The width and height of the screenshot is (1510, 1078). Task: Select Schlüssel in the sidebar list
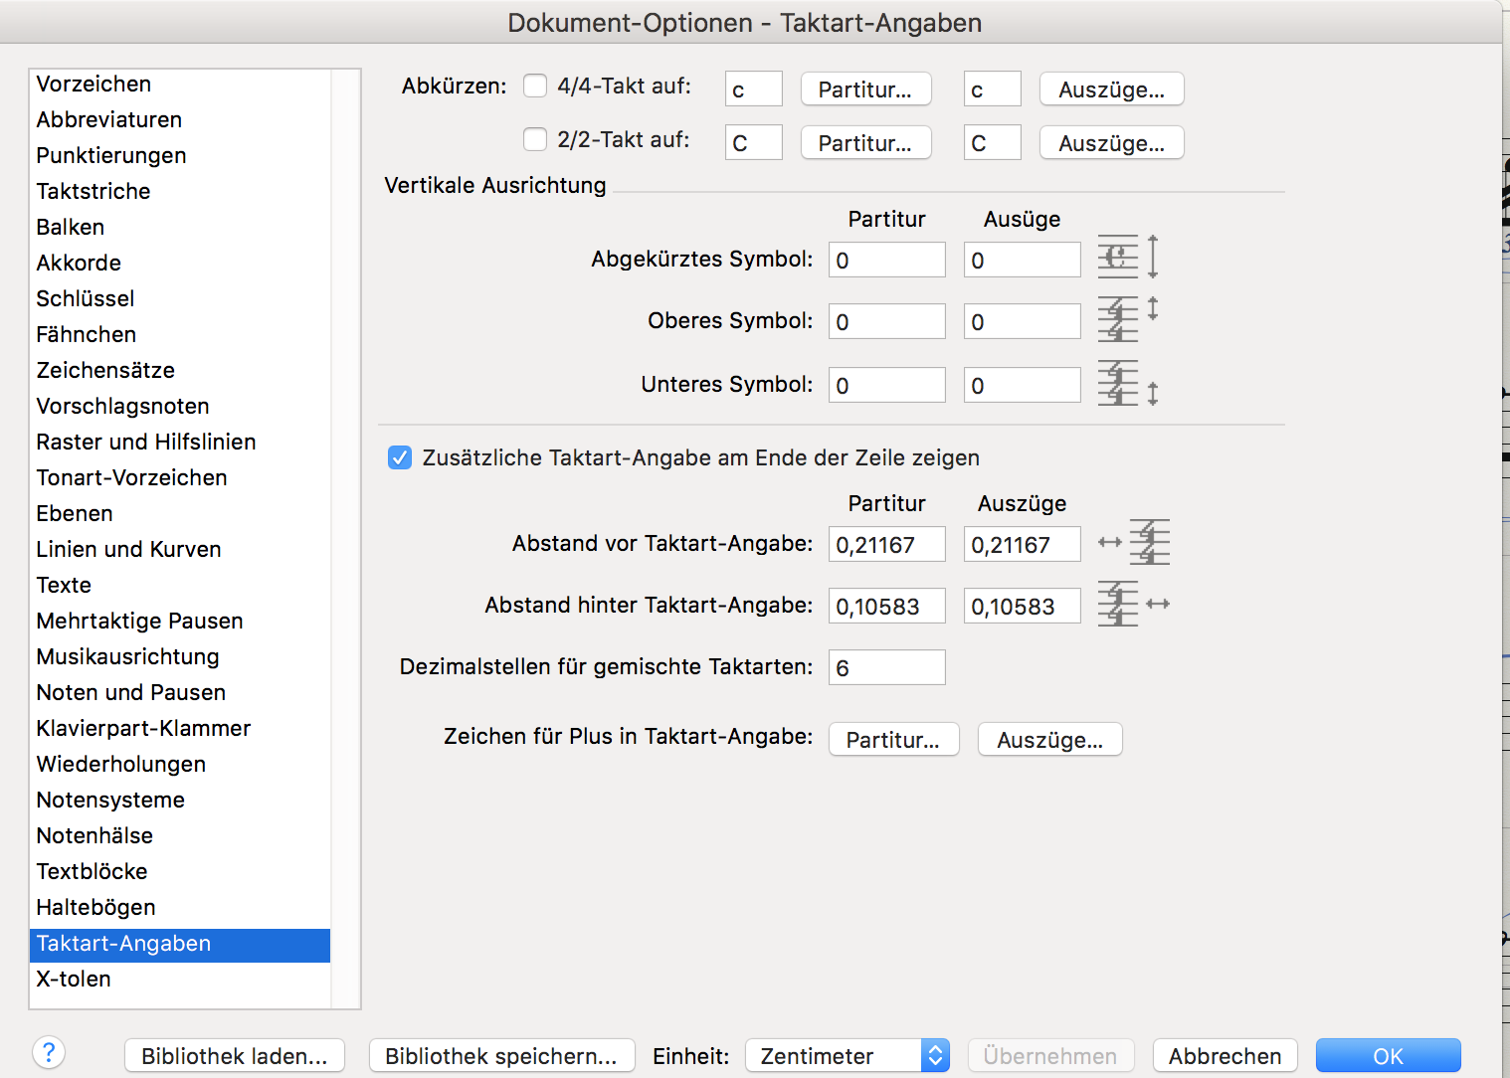point(86,298)
